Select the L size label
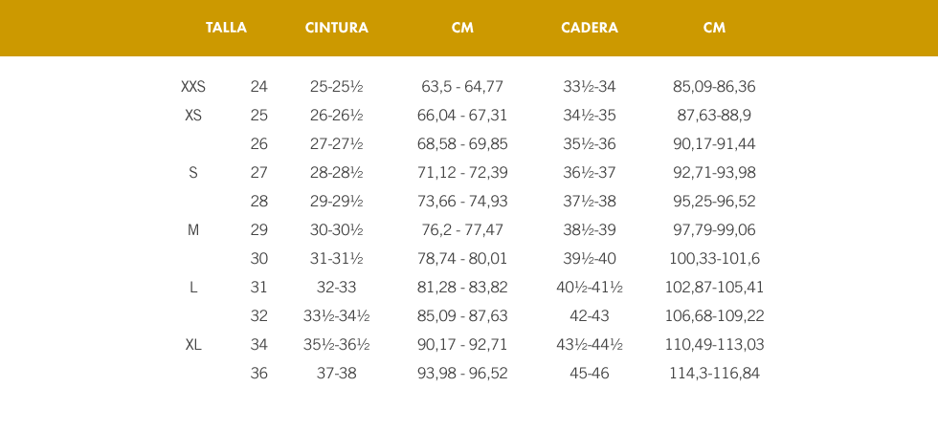Viewport: 938px width, 430px height. coord(193,288)
